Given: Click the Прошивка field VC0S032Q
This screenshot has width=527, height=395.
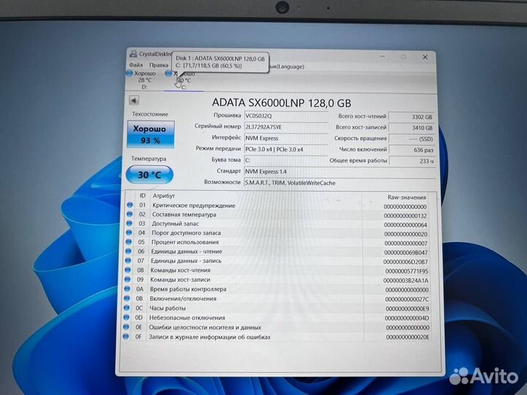Looking at the screenshot, I should [x=285, y=116].
